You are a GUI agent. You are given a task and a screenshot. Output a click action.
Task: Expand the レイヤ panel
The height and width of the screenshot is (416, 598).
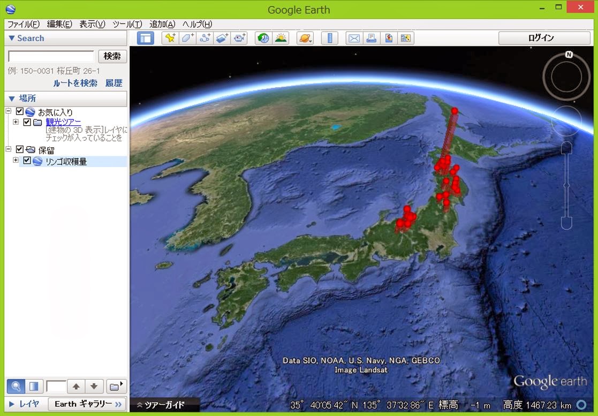point(11,404)
